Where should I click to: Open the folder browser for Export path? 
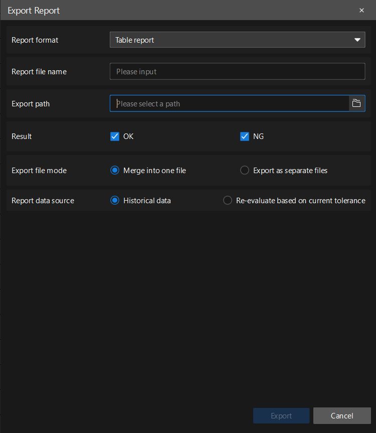coord(356,103)
